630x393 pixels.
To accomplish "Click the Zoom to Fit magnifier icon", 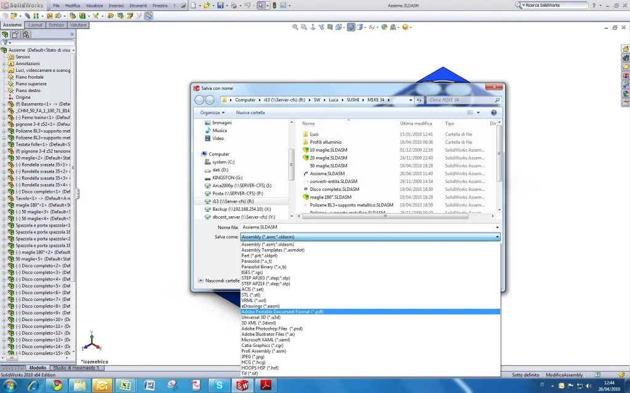I will click(295, 27).
